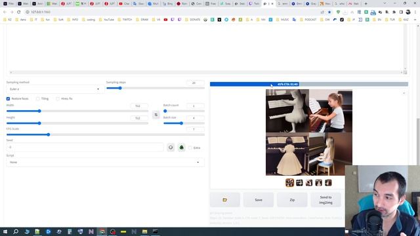Open the calculator icon in the taskbar
420x236 pixels.
[70, 231]
